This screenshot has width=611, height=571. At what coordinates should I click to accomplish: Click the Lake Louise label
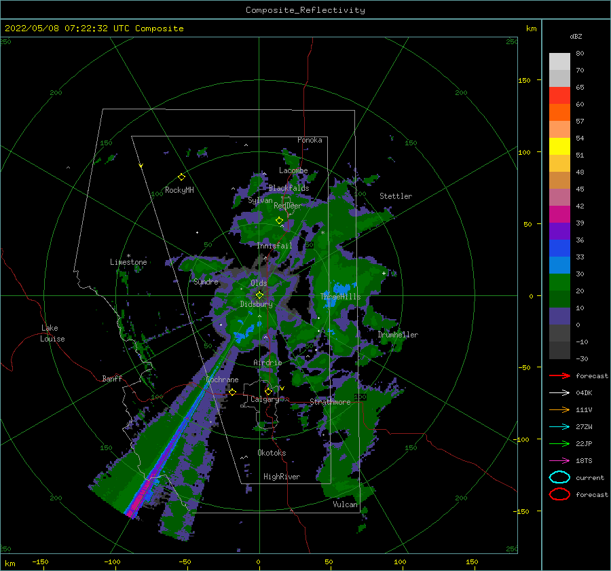click(52, 333)
